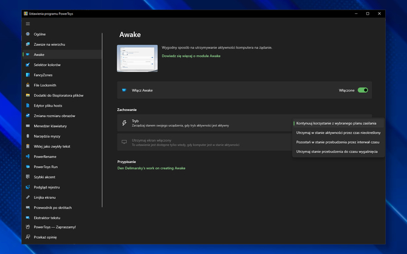Open Linijka ekranu settings
This screenshot has height=254, width=407.
point(62,197)
